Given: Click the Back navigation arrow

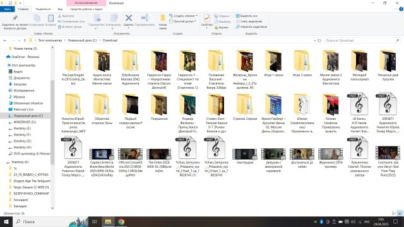Looking at the screenshot, I should 5,40.
